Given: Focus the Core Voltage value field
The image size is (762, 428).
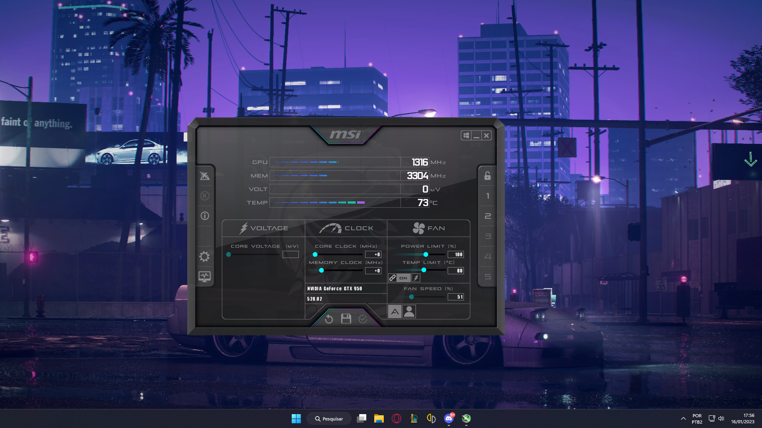Looking at the screenshot, I should point(291,254).
